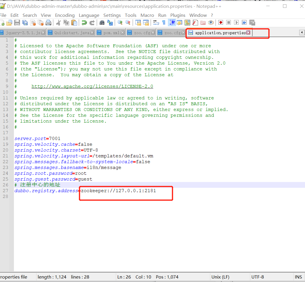This screenshot has height=282, width=305.
Task: Click line number 18 in the margin
Action: coord(6,139)
